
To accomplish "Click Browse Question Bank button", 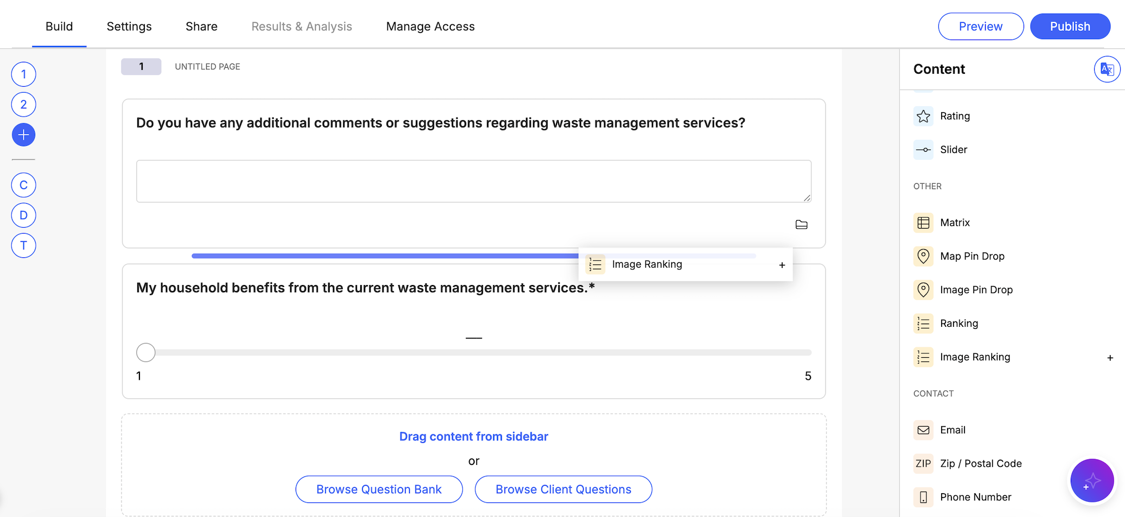I will coord(379,489).
